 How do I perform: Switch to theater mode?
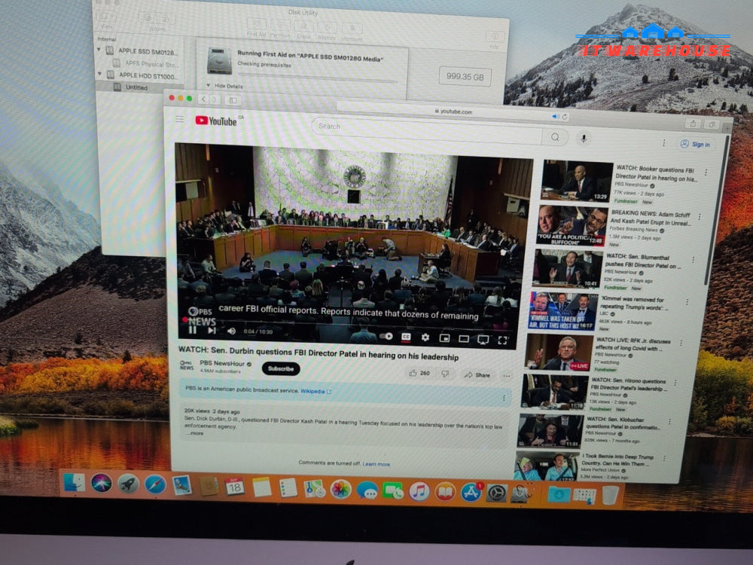pyautogui.click(x=464, y=339)
